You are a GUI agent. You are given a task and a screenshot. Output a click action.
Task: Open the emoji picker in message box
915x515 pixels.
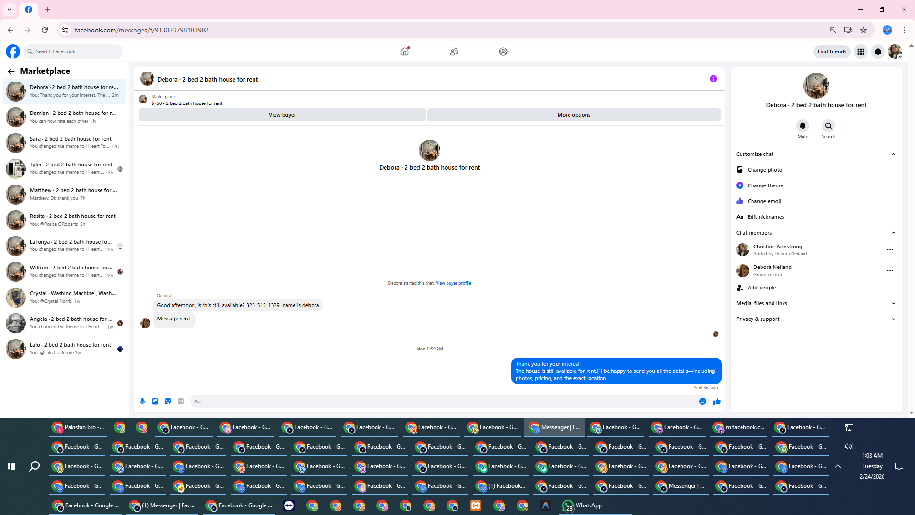point(702,402)
